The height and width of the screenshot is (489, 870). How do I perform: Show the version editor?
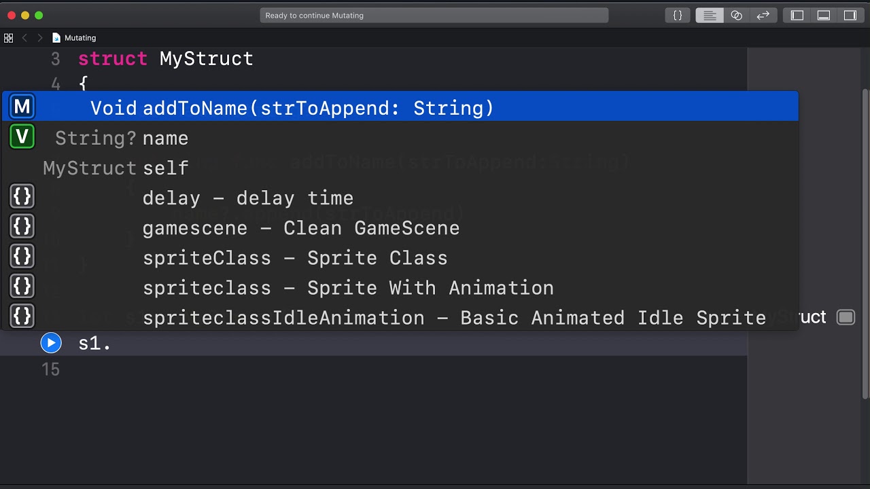point(763,15)
